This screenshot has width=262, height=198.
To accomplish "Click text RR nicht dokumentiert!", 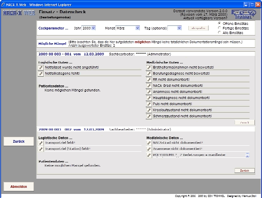I will [x=171, y=80].
